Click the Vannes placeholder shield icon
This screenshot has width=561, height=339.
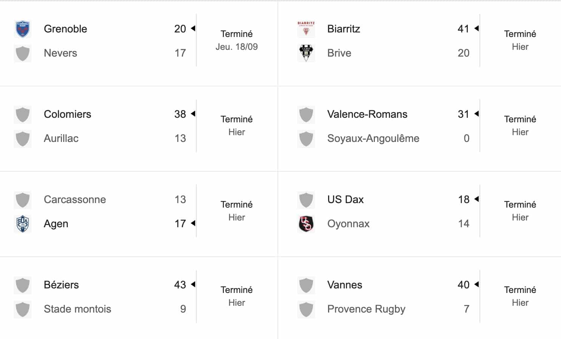(x=306, y=285)
